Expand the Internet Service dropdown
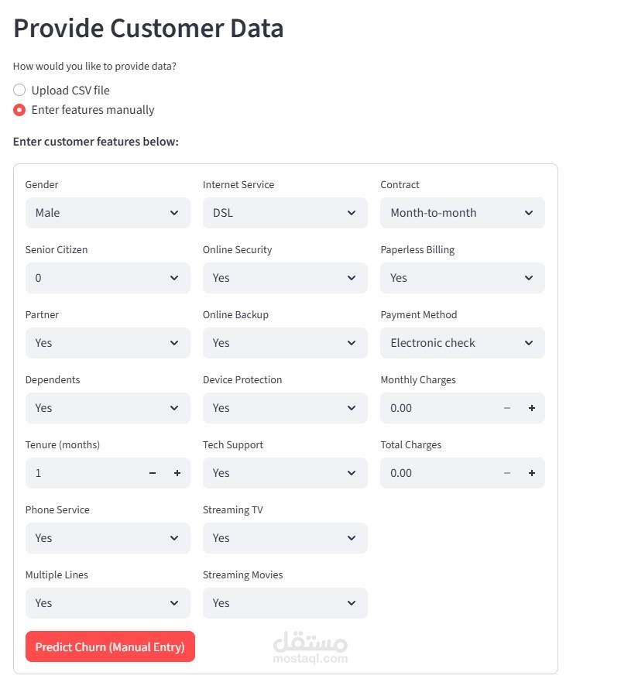 [285, 213]
